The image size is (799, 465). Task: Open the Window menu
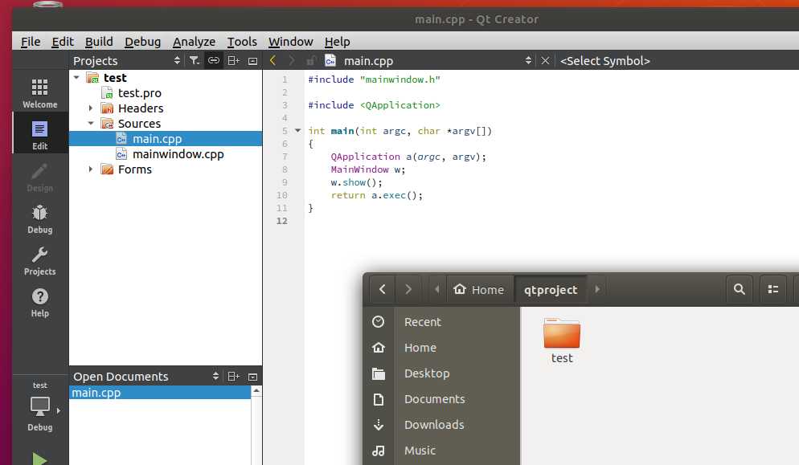tap(290, 42)
